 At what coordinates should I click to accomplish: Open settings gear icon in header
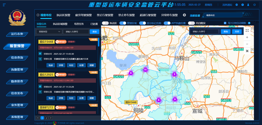pyautogui.click(x=236, y=5)
